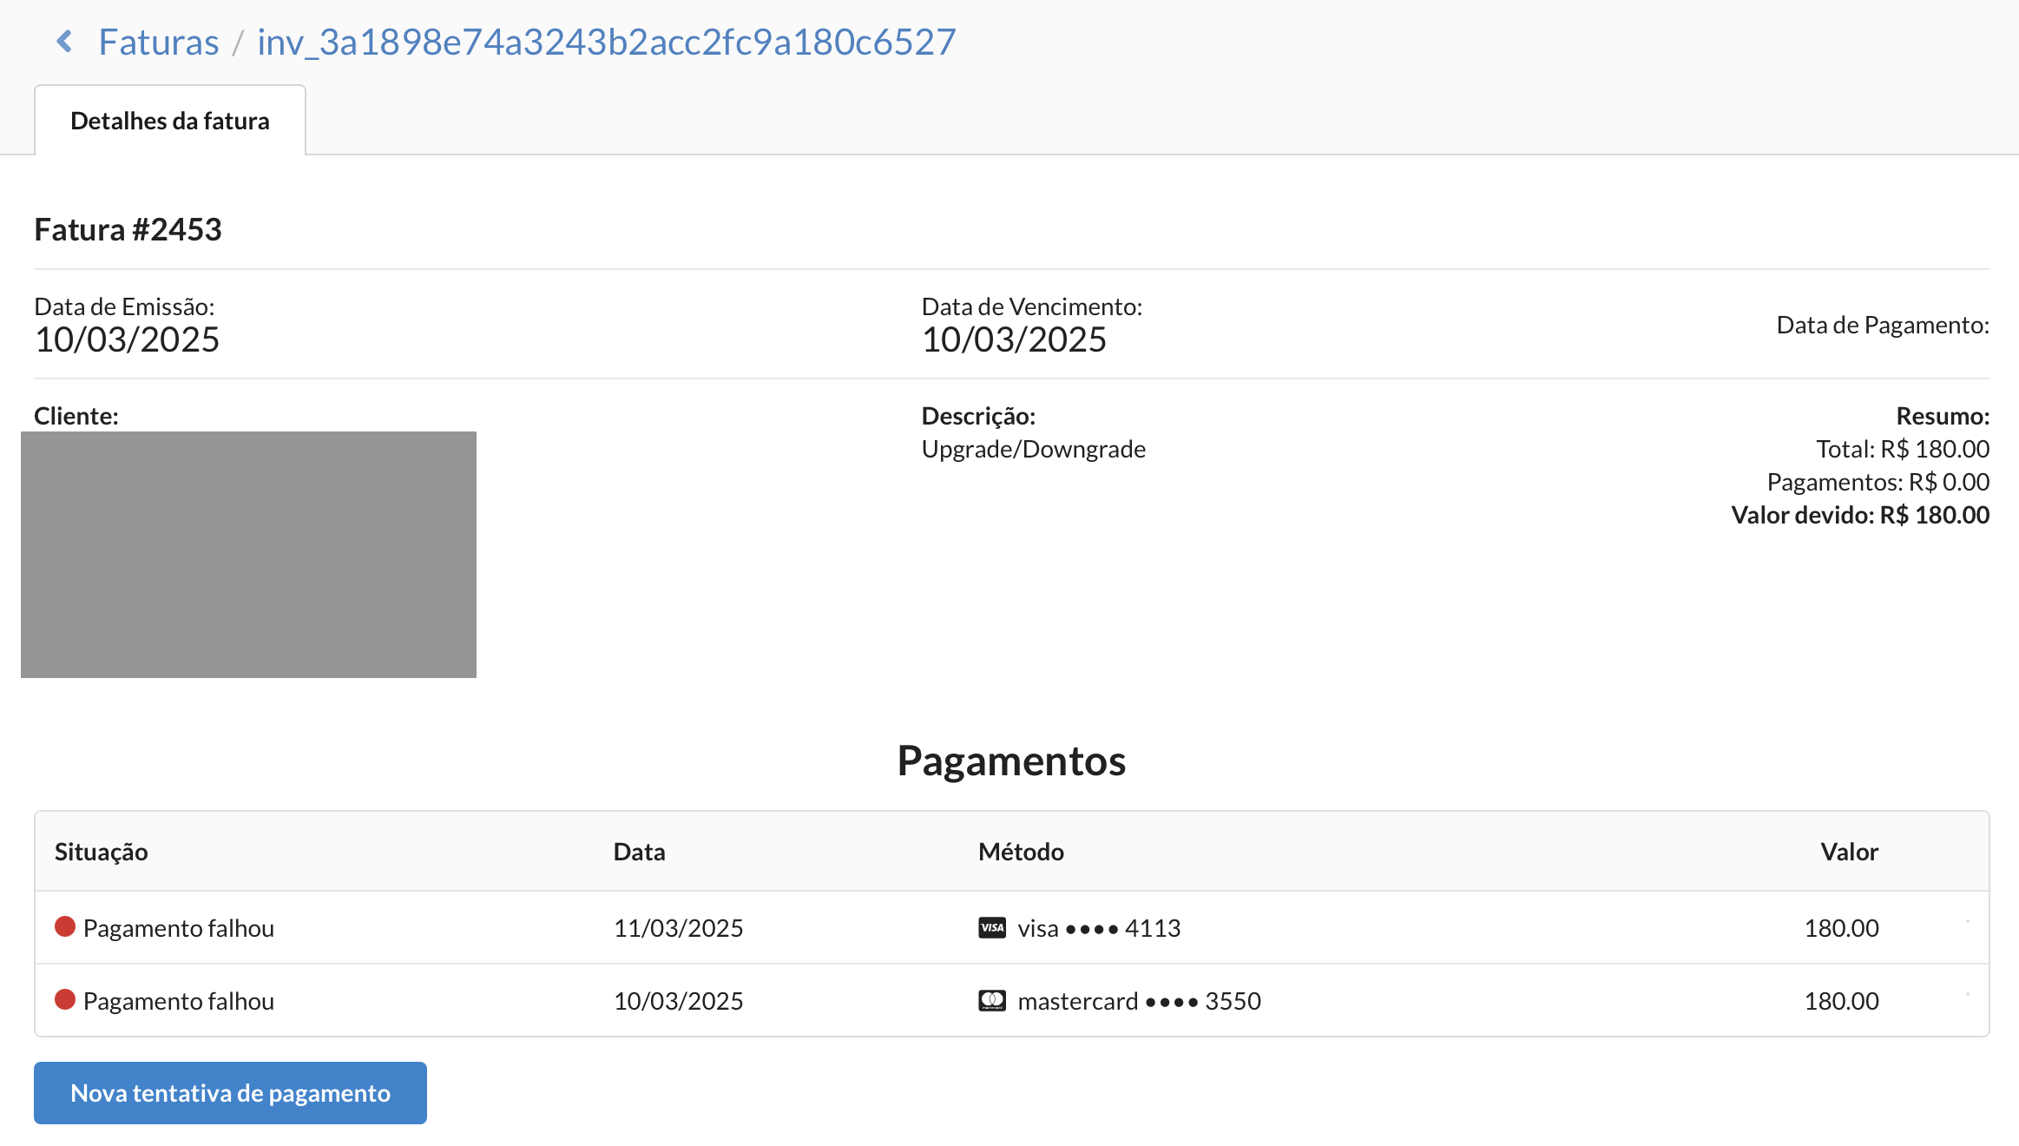Click the Resumo label
The height and width of the screenshot is (1146, 2019).
point(1943,416)
